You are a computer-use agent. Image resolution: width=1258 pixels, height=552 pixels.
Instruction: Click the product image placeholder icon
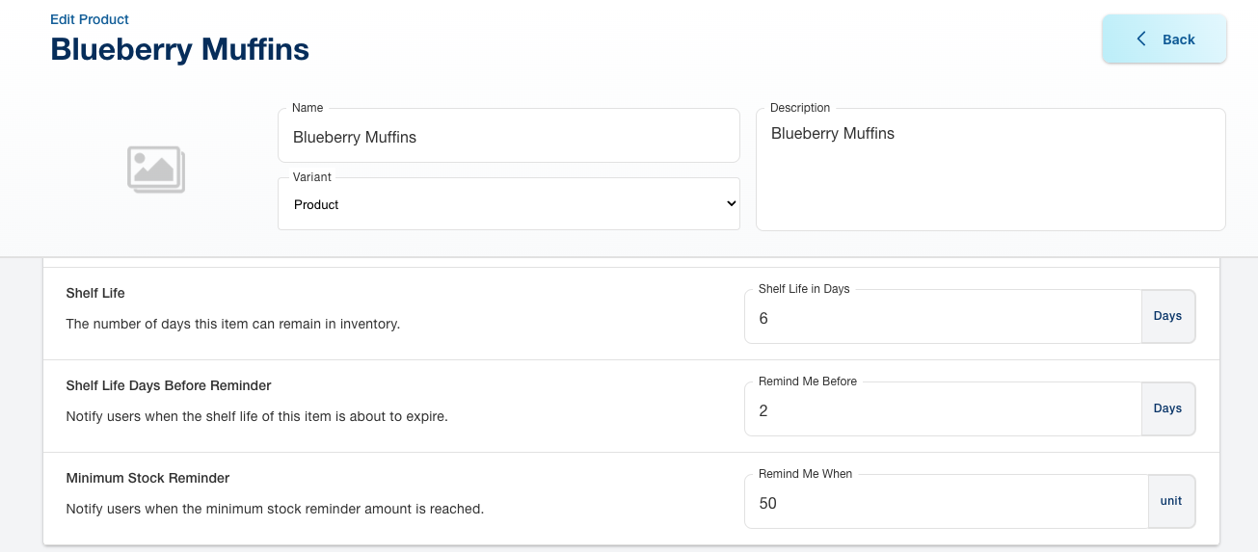point(155,170)
